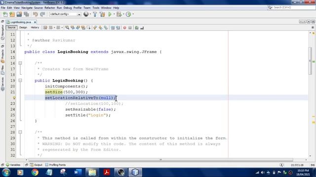The height and width of the screenshot is (177, 316).
Task: Open dropdown arrow beside globe icon
Action: (x=90, y=14)
